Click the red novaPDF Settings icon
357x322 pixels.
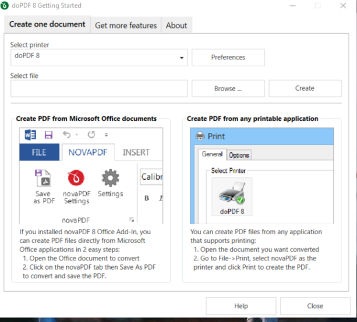tap(76, 178)
